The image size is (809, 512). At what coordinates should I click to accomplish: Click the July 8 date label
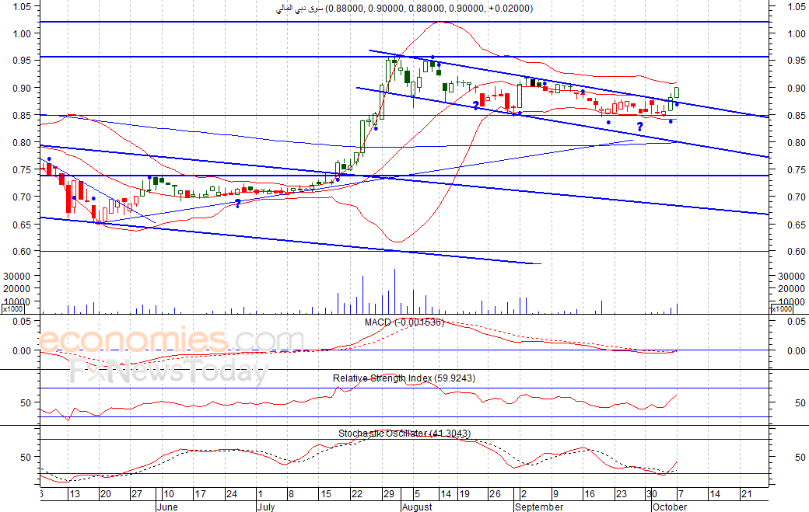pyautogui.click(x=292, y=494)
